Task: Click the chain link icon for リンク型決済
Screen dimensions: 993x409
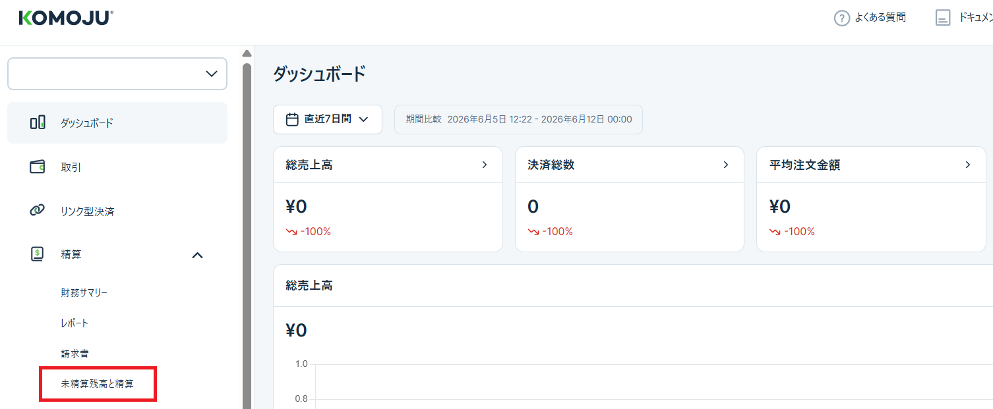Action: [x=38, y=211]
